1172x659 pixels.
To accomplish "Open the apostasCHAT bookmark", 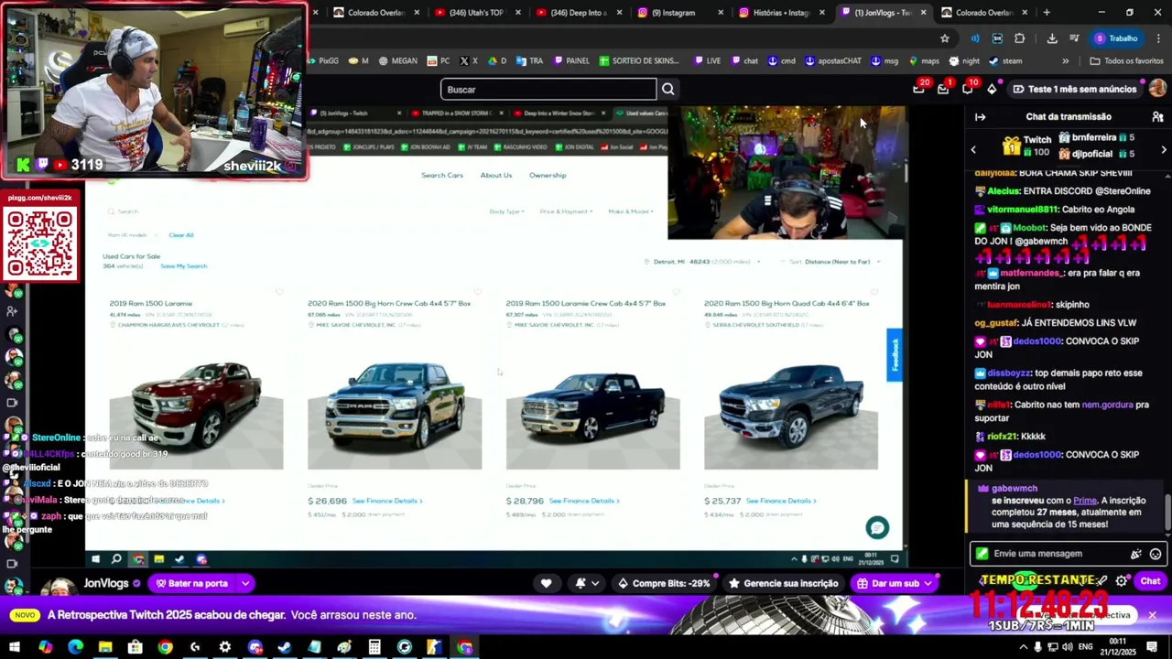I will pyautogui.click(x=833, y=61).
